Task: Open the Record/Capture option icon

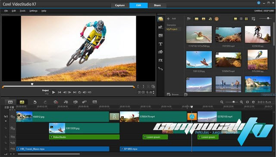Action: 56,102
